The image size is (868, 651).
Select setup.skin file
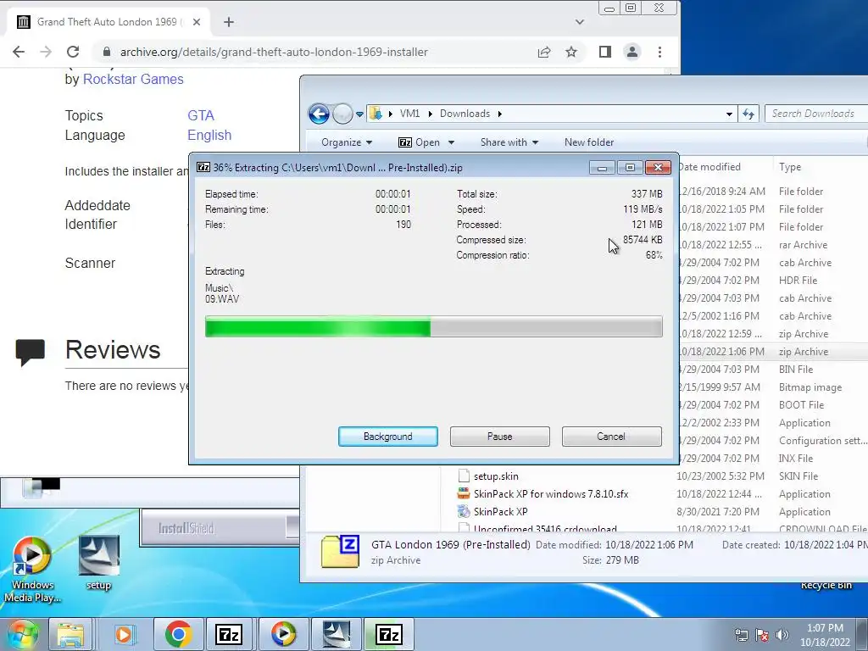point(496,476)
